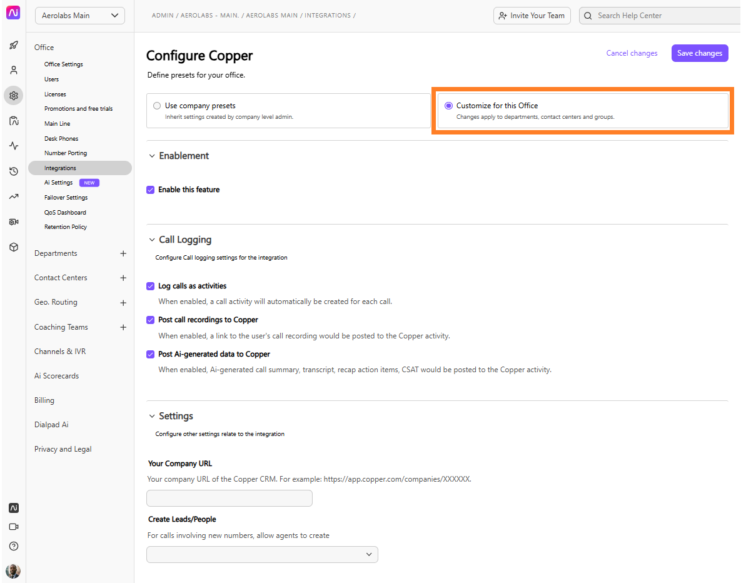
Task: Open Office Settings in the sidebar
Action: (64, 64)
